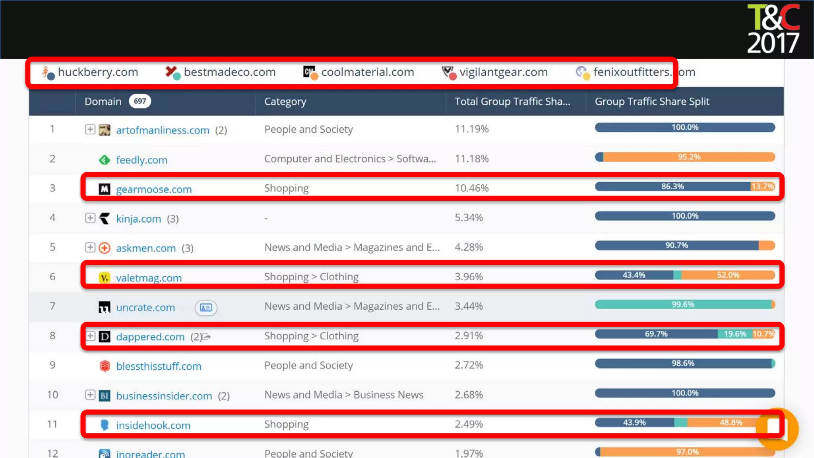This screenshot has width=814, height=458.
Task: Click the blessthisstuff red shield icon
Action: pos(104,366)
